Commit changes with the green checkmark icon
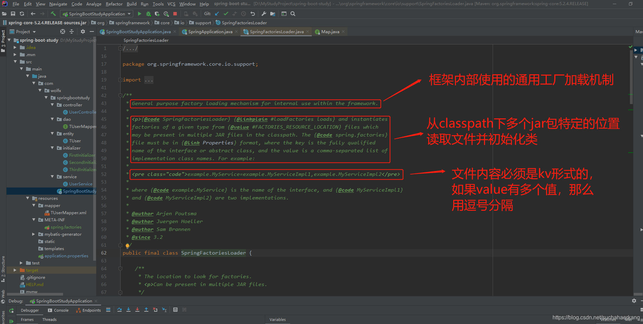 point(226,14)
